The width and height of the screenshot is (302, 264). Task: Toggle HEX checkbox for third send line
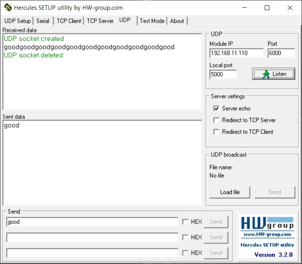click(185, 253)
